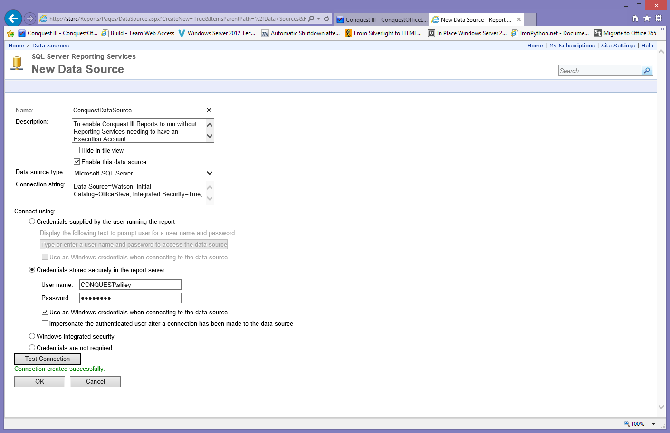Select Credentials stored securely in report server
This screenshot has height=433, width=670.
[32, 270]
